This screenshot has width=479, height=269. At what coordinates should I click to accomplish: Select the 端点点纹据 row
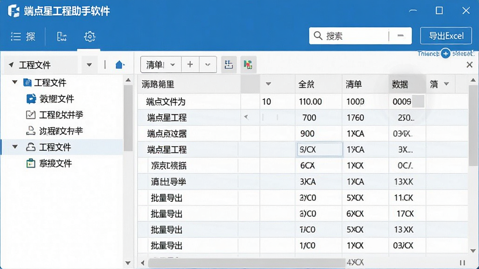(x=303, y=134)
